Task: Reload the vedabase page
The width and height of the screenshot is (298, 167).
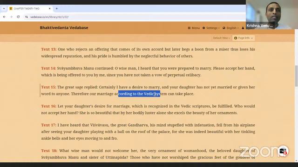Action: (x=18, y=17)
